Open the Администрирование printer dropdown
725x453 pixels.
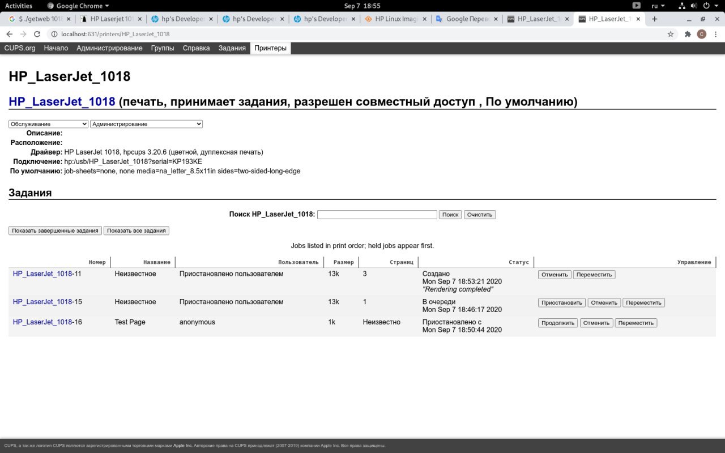click(x=146, y=124)
